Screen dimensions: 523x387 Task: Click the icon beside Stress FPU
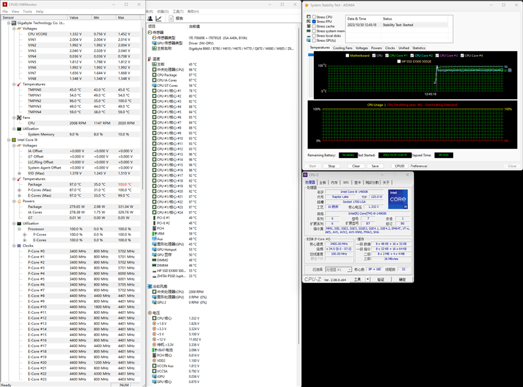pos(309,22)
